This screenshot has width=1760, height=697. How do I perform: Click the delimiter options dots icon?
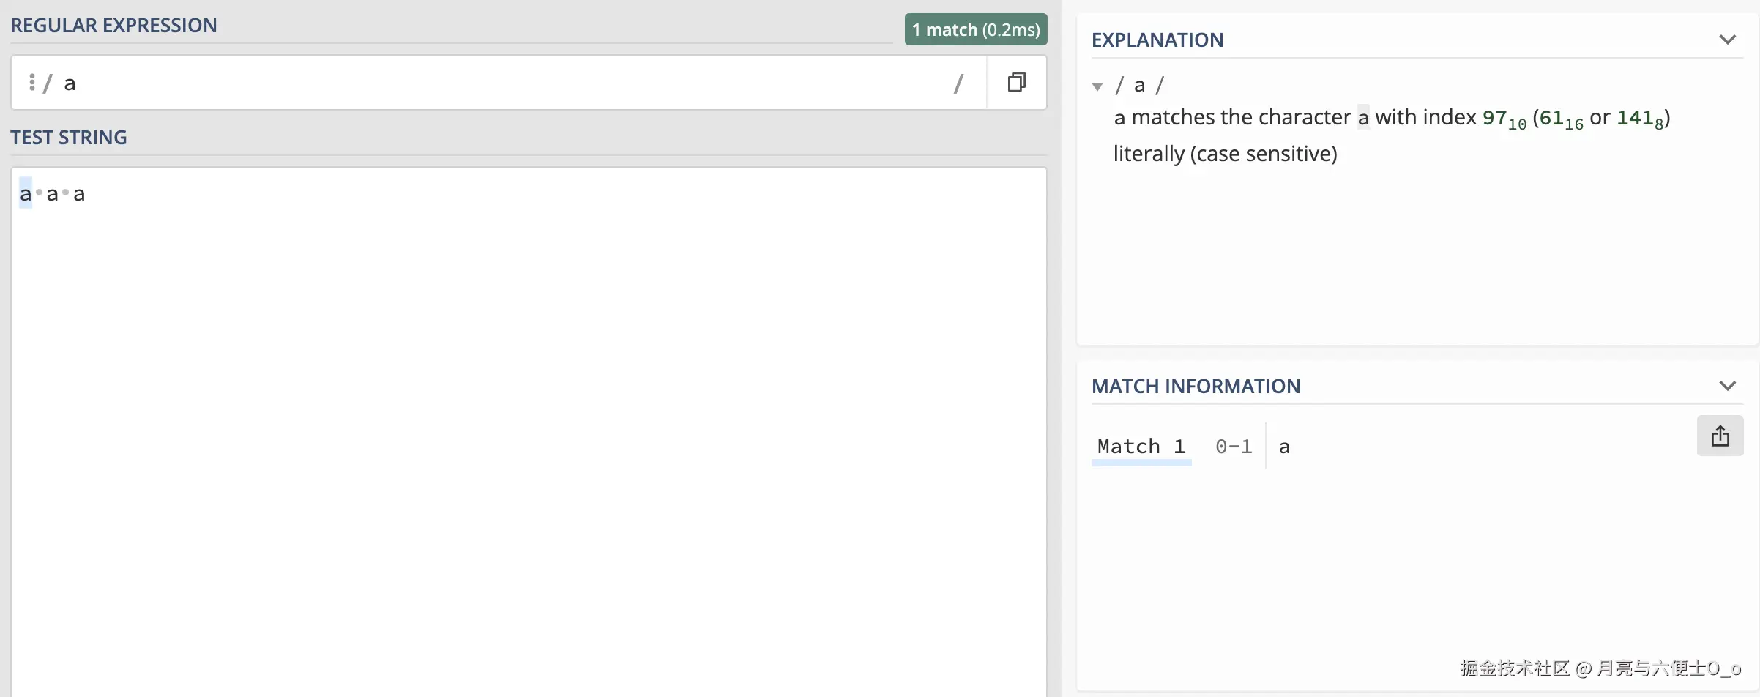click(31, 83)
